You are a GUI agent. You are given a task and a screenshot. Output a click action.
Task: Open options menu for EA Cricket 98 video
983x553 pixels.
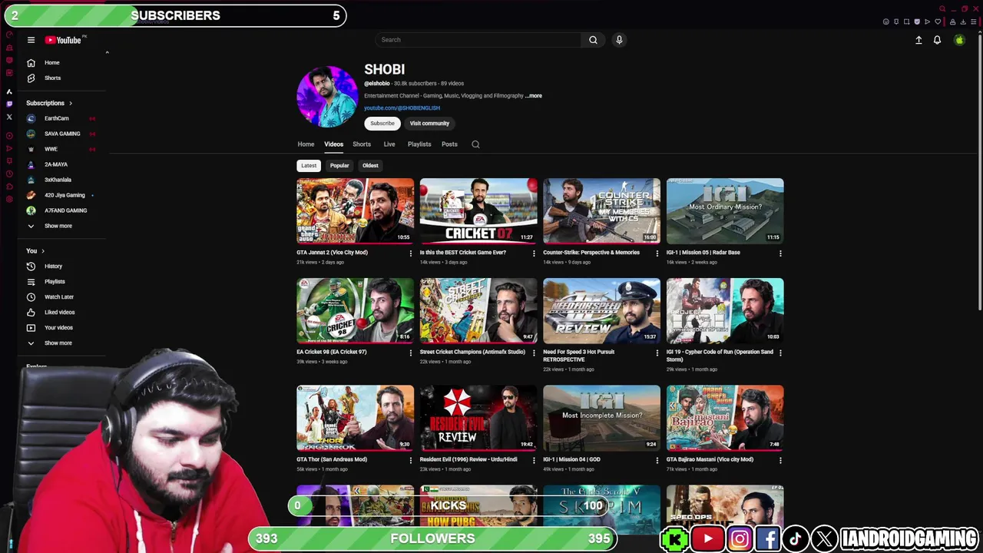pos(410,353)
